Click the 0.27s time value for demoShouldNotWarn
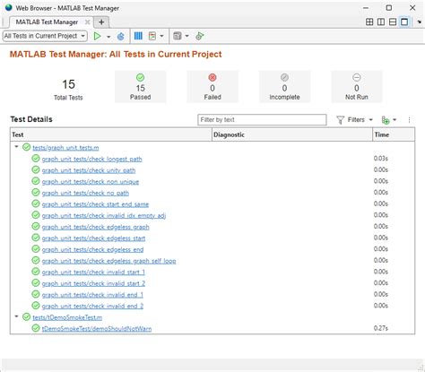Image resolution: width=425 pixels, height=372 pixels. coord(381,328)
